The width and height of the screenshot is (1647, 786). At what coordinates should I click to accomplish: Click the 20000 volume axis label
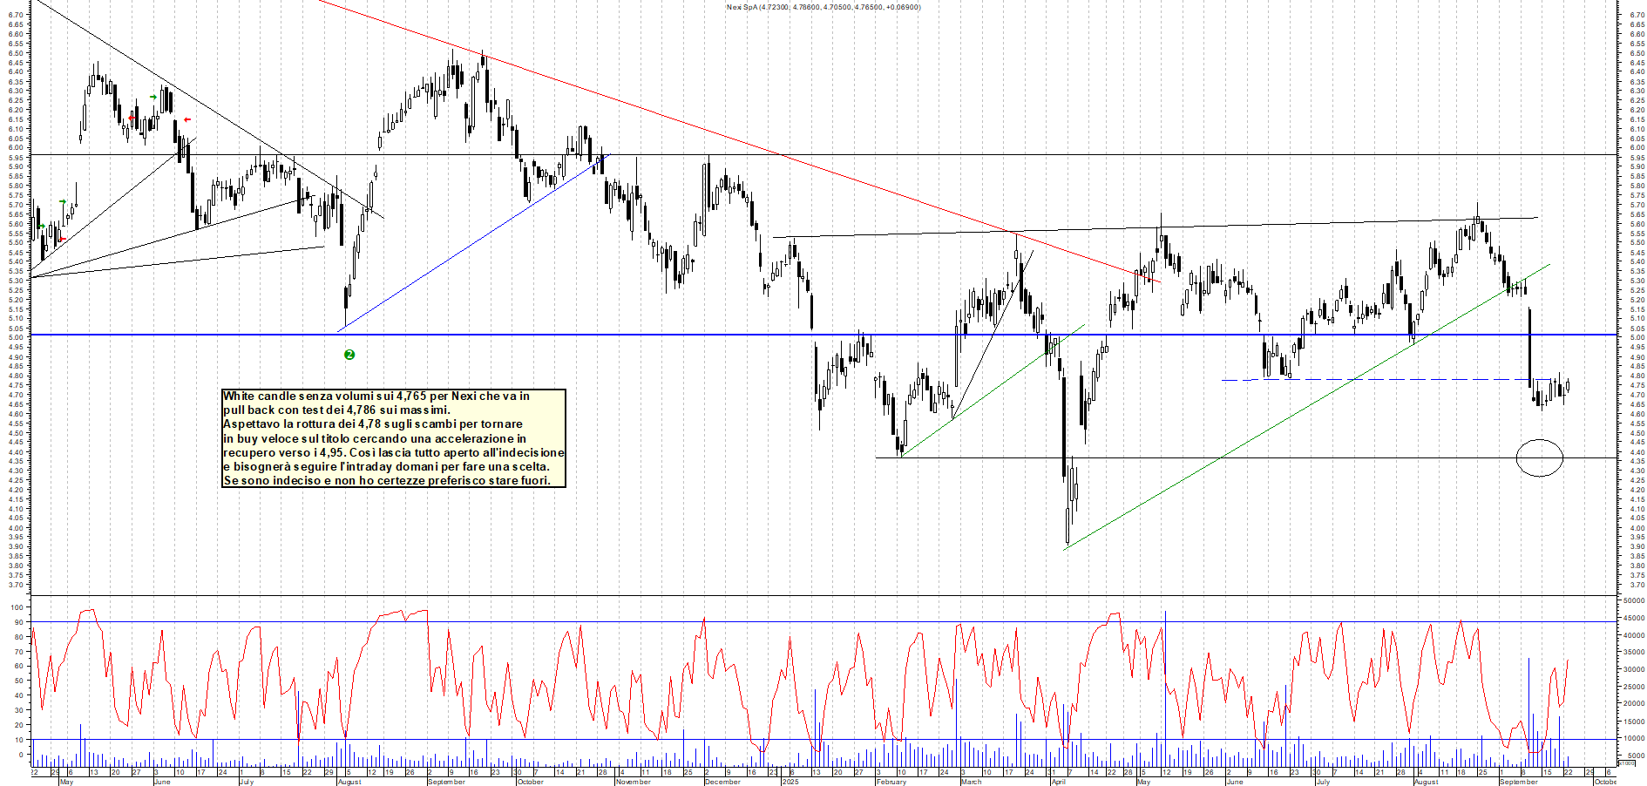click(x=1634, y=704)
